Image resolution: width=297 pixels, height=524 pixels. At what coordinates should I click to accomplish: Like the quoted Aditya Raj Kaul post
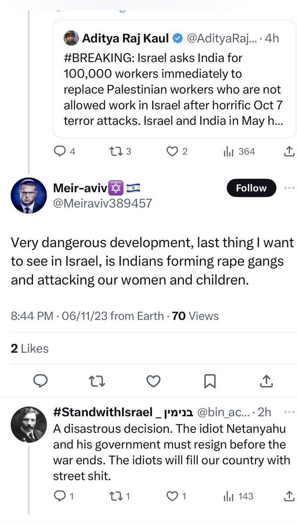pos(173,152)
